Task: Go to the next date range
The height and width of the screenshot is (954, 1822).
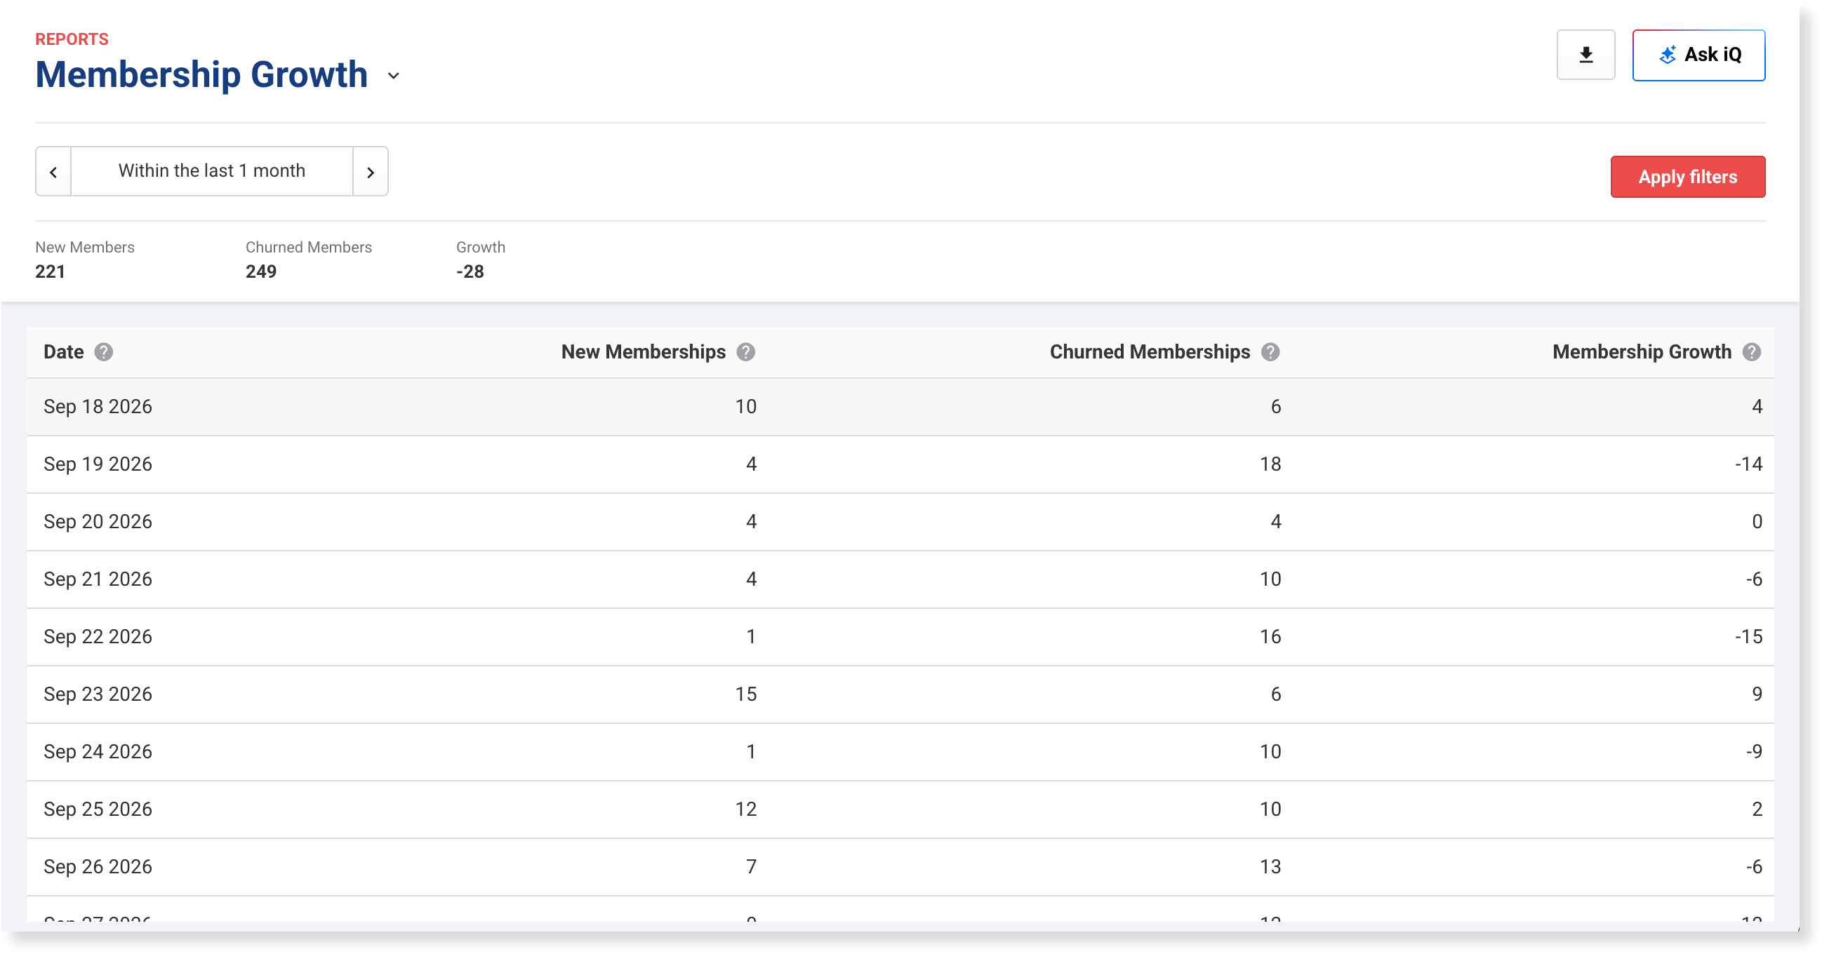Action: (370, 172)
